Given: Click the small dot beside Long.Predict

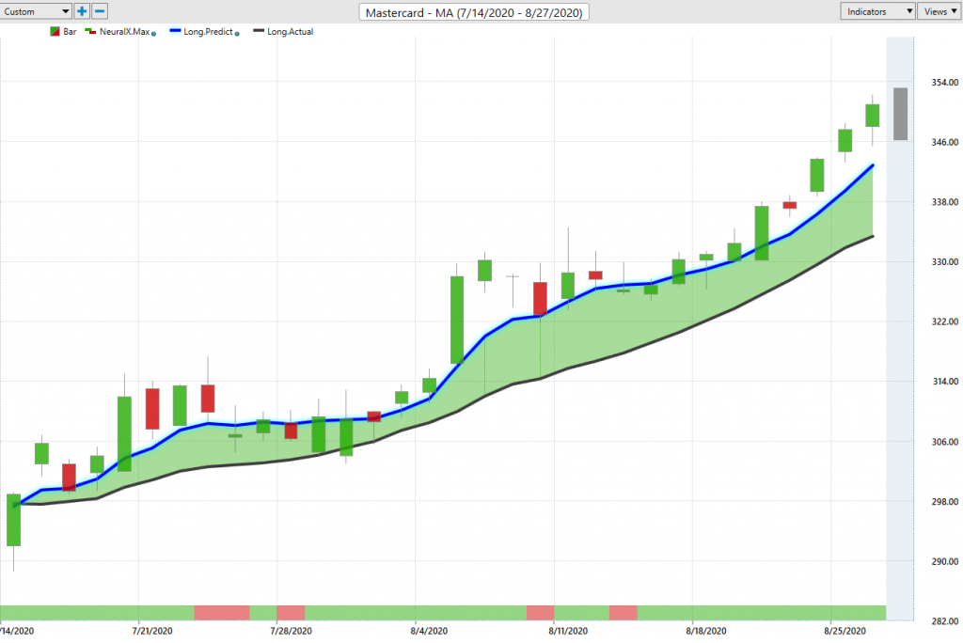Looking at the screenshot, I should point(237,34).
